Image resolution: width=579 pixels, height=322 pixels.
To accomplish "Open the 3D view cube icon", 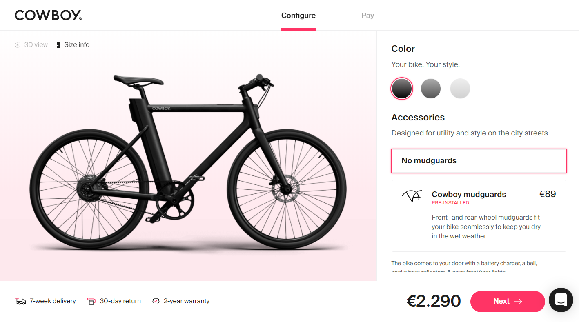I will pyautogui.click(x=18, y=45).
